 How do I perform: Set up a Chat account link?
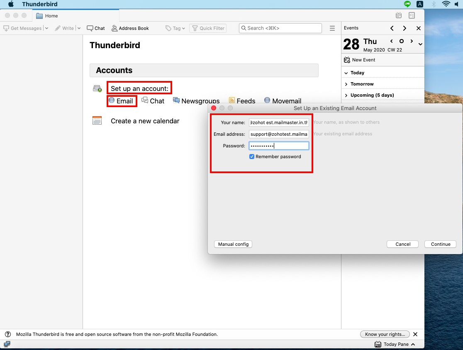point(153,101)
